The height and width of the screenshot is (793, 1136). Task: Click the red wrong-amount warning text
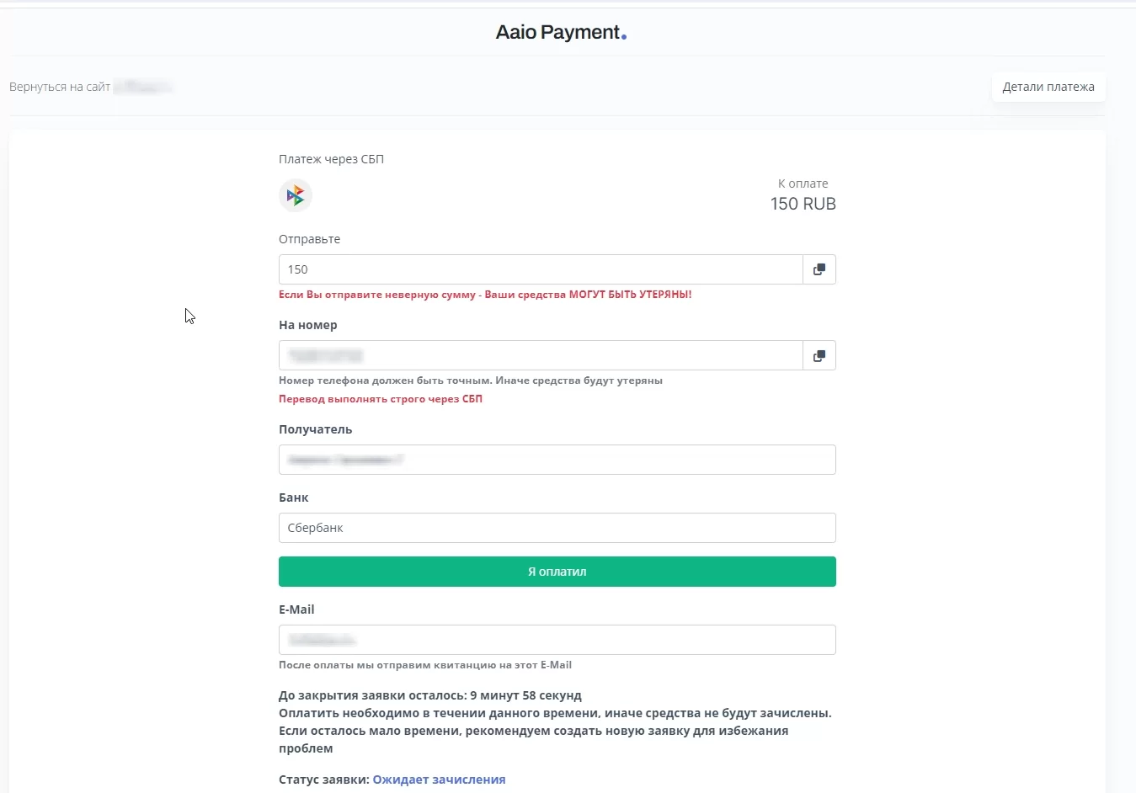485,295
